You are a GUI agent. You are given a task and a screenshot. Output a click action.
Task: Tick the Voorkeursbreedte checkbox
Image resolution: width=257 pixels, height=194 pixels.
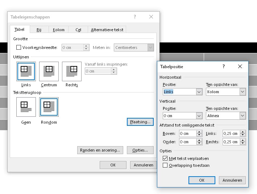click(19, 48)
